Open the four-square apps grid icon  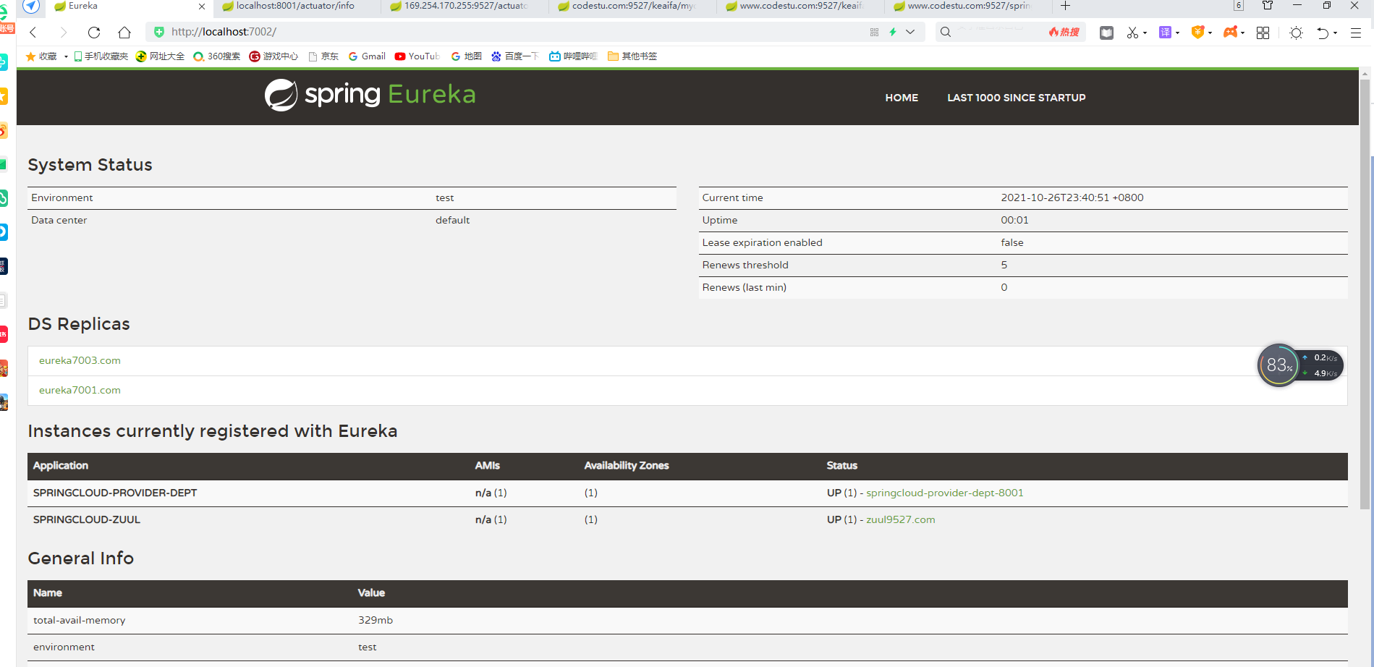(1263, 33)
